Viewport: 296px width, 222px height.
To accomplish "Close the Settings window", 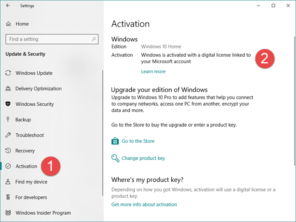I will [288, 5].
